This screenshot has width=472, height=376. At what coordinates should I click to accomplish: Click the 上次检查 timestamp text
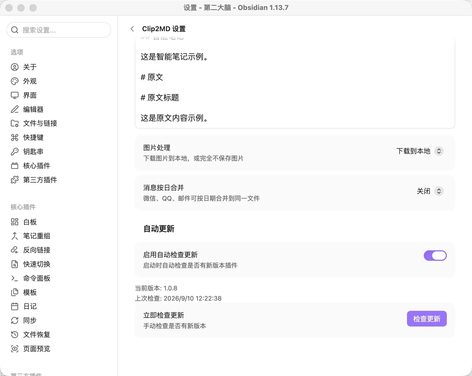[178, 298]
